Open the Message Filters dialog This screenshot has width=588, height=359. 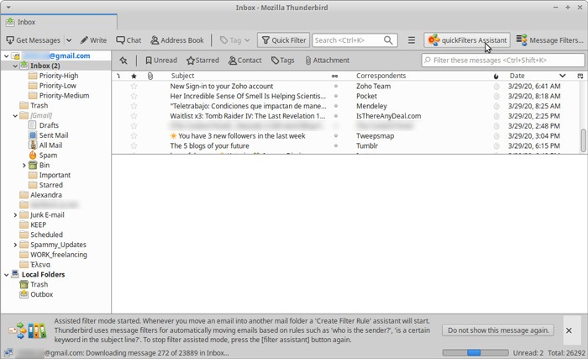[x=549, y=40]
